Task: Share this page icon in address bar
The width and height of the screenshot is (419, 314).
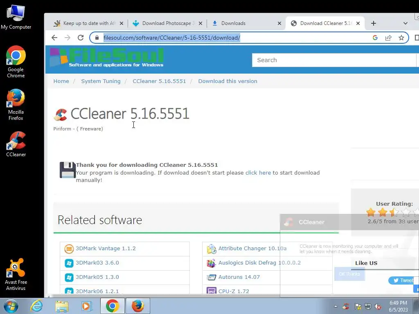Action: [388, 38]
